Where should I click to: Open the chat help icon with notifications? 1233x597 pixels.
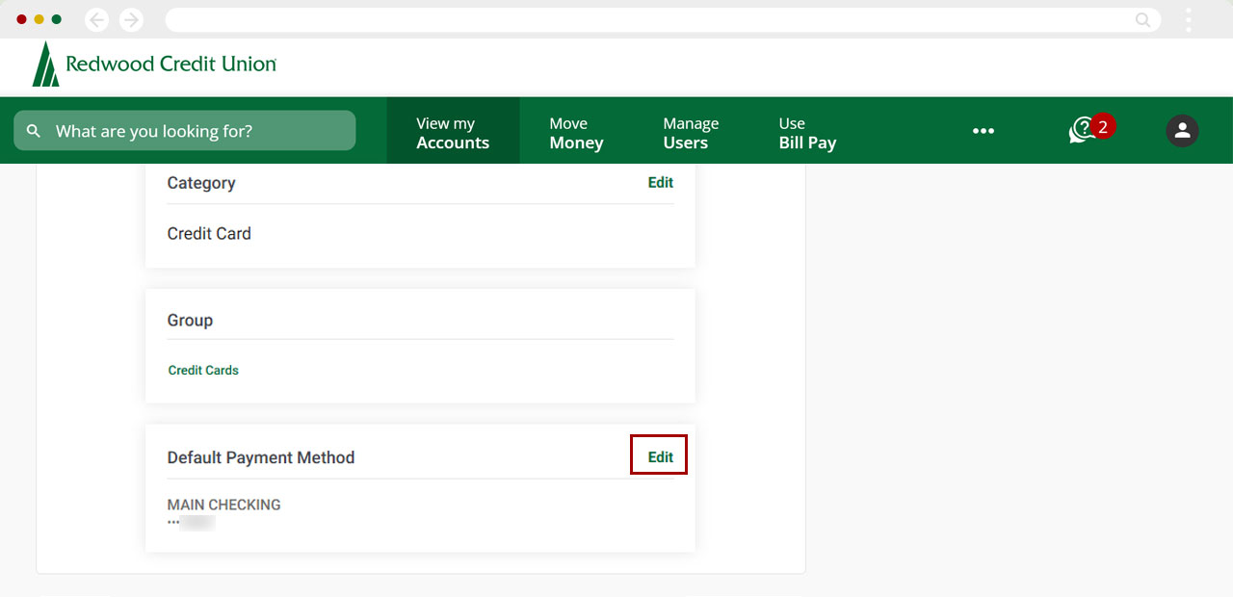(x=1084, y=130)
